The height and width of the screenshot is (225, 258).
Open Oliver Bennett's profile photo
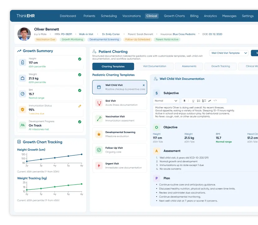click(24, 34)
